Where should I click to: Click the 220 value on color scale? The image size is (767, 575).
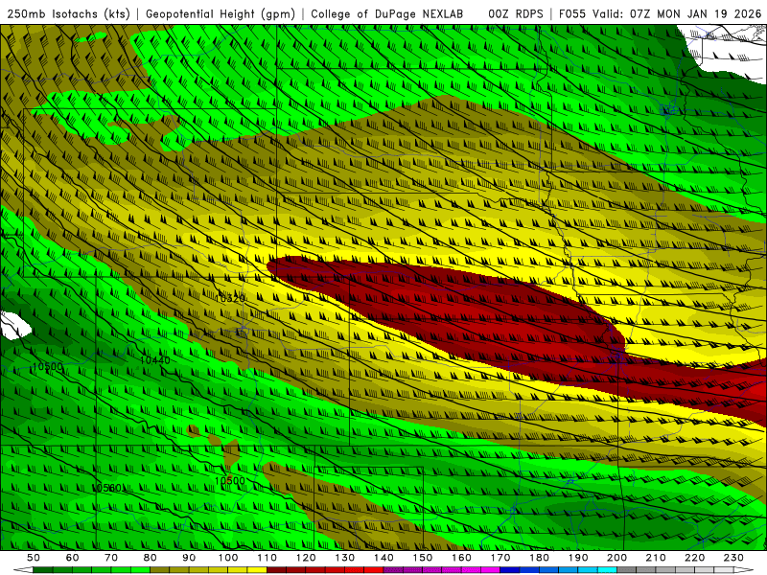click(694, 558)
